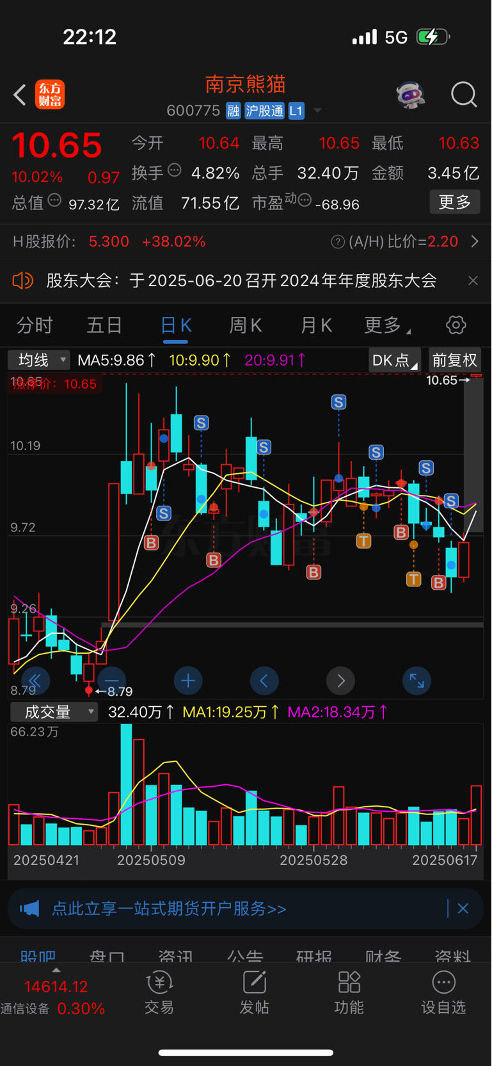
Task: Tap the 更多 quote details button
Action: pos(455,202)
